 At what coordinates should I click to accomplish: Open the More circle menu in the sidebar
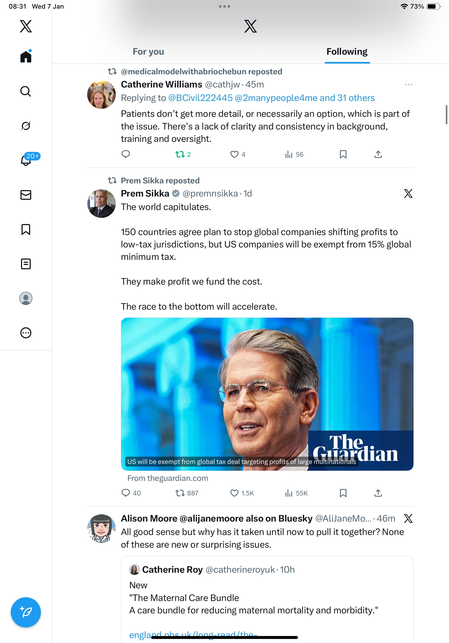click(26, 333)
